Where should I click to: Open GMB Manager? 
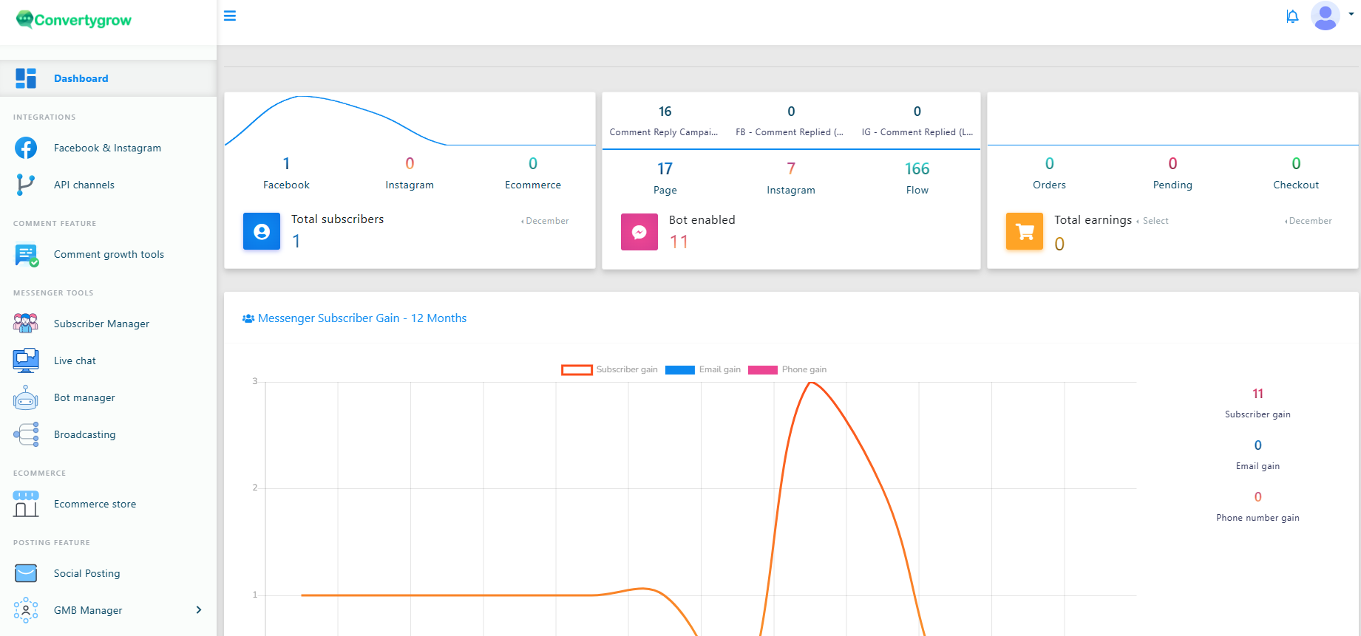[x=89, y=610]
